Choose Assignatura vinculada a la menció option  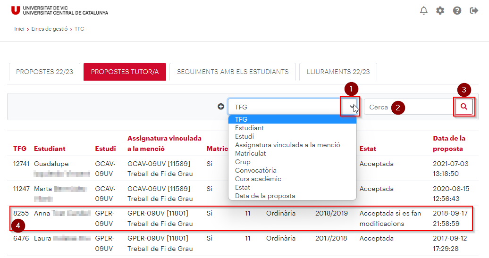(x=292, y=145)
